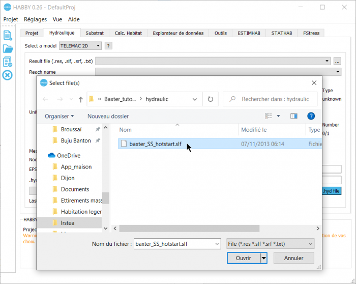Toggle the preview pane icon
The width and height of the screenshot is (356, 284).
(294, 116)
